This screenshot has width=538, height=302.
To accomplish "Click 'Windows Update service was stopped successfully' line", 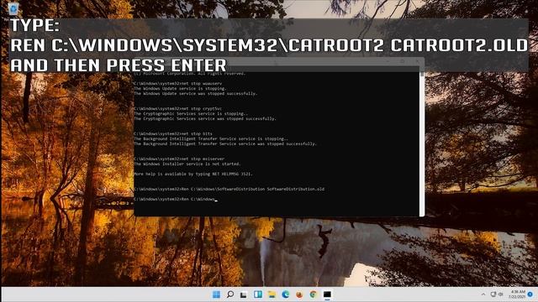I will [195, 93].
